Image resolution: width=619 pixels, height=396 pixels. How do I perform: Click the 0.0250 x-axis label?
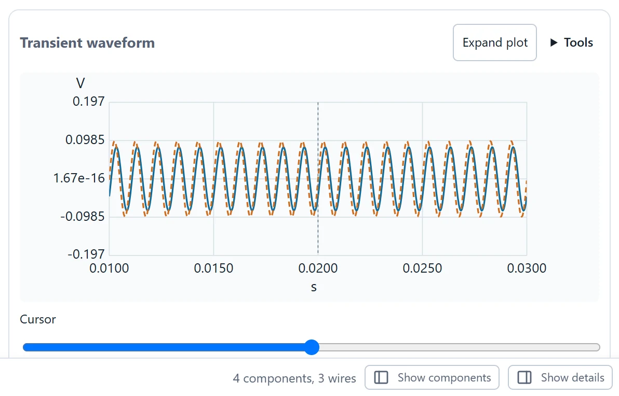pyautogui.click(x=422, y=268)
